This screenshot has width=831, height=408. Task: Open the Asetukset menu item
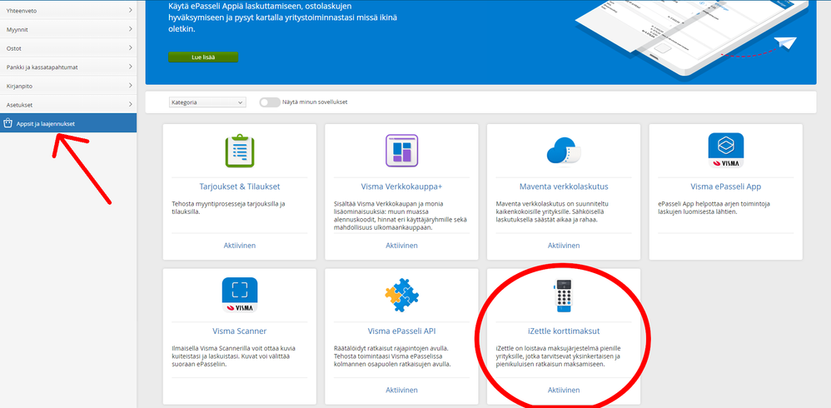(68, 104)
